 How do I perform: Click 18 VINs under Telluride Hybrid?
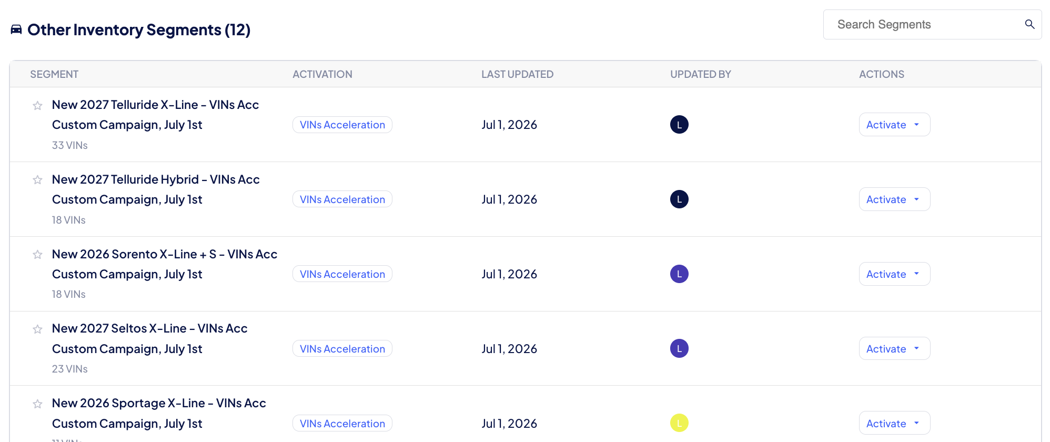[x=68, y=220]
